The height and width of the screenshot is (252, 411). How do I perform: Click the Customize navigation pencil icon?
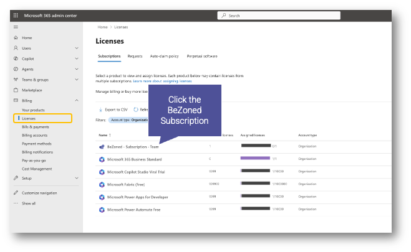16,193
